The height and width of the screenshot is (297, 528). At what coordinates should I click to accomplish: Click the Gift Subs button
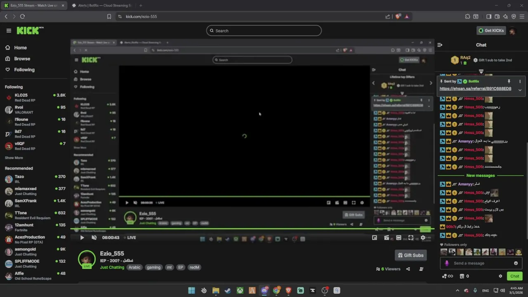(x=410, y=255)
